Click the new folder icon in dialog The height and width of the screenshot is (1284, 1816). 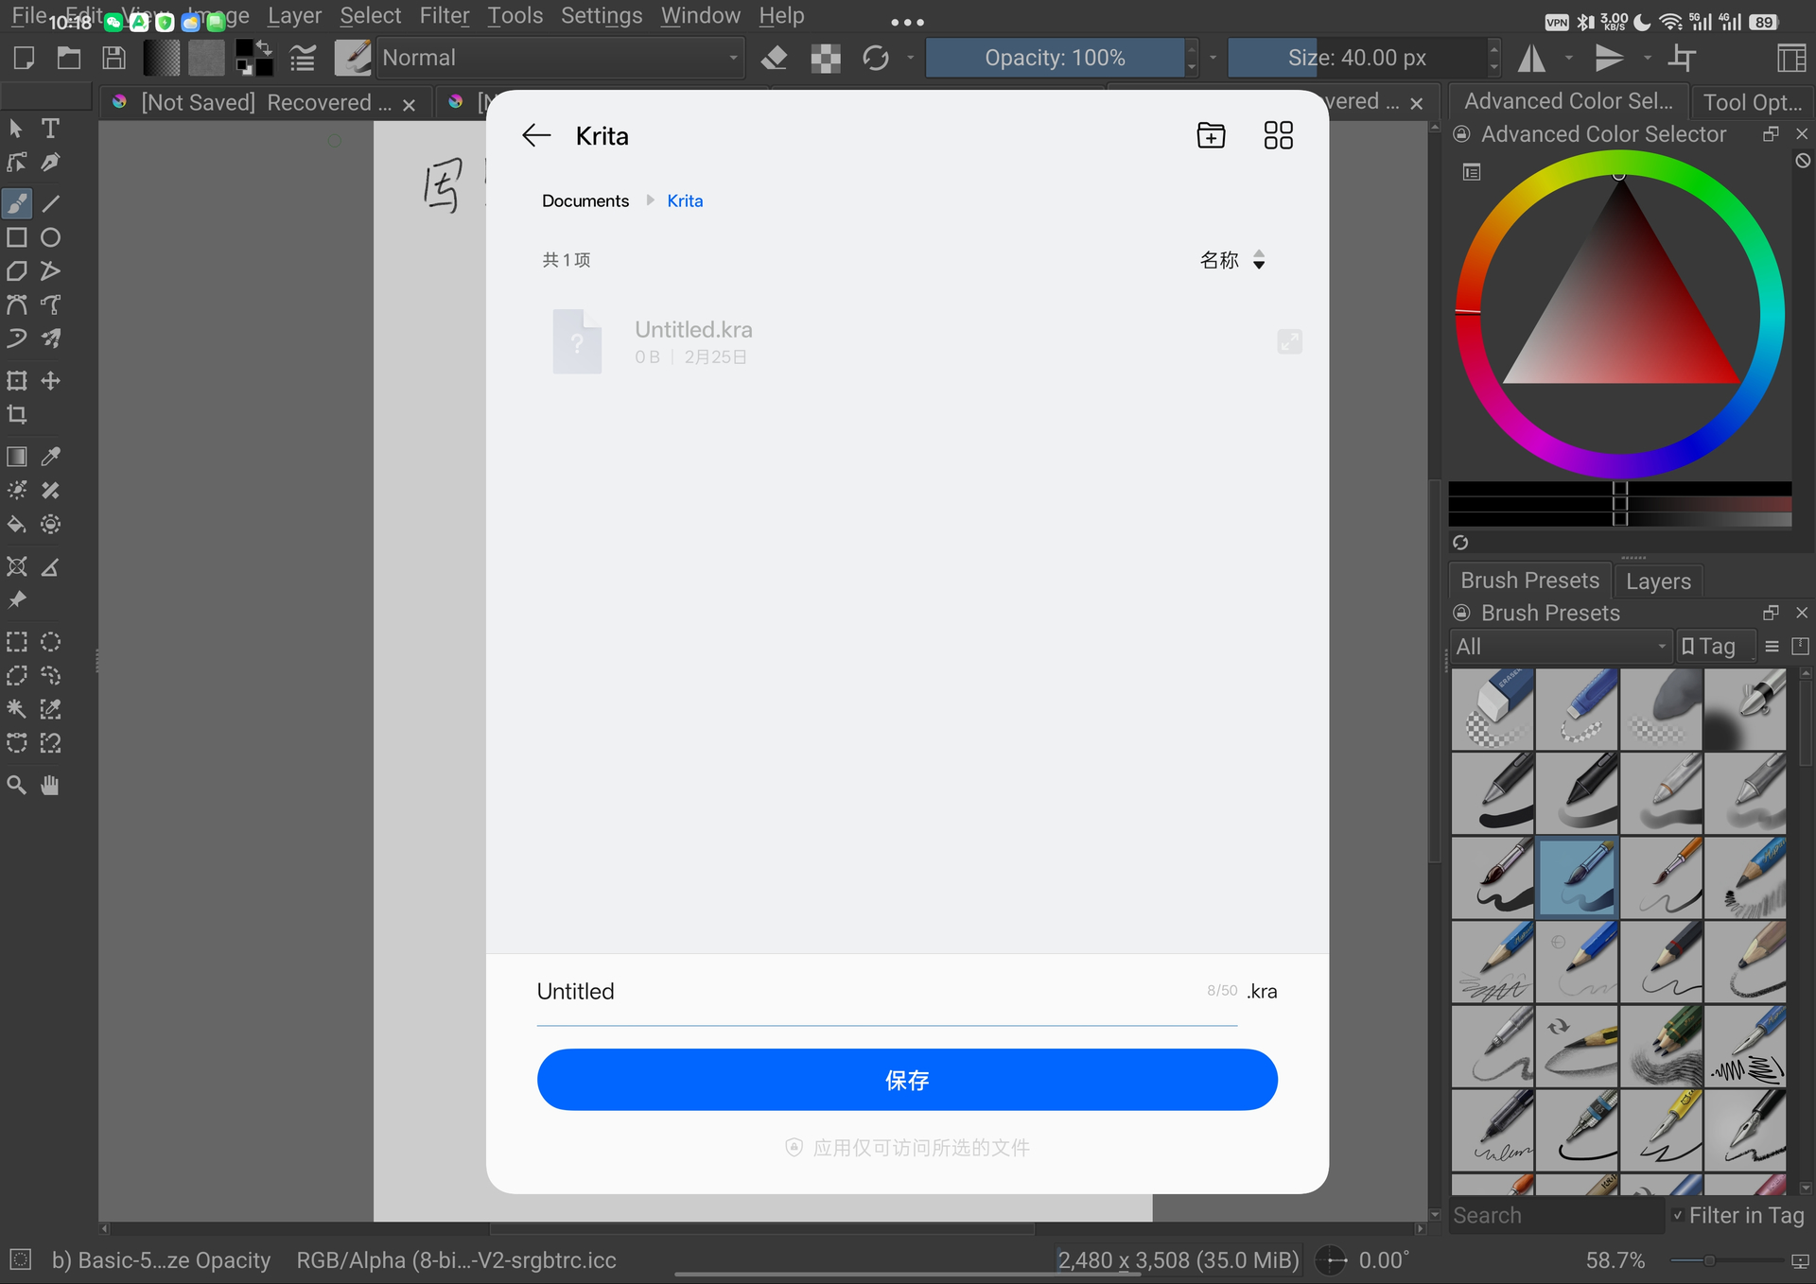[1211, 135]
